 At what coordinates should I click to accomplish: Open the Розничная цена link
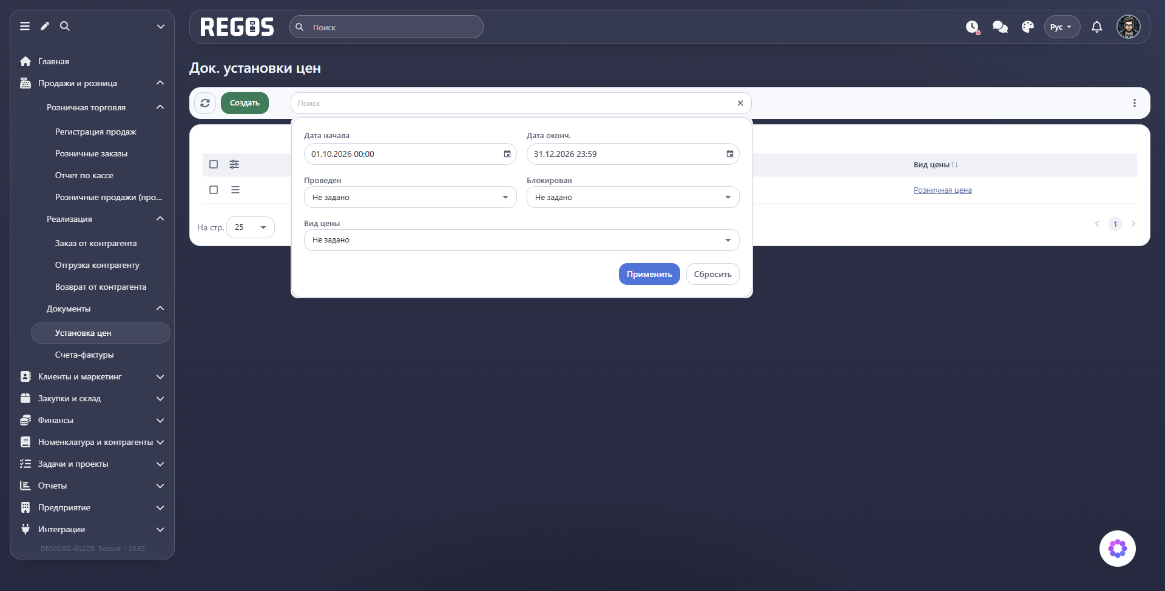pos(942,190)
